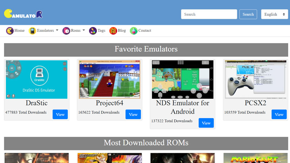
Task: Go to the Blog page
Action: [122, 30]
